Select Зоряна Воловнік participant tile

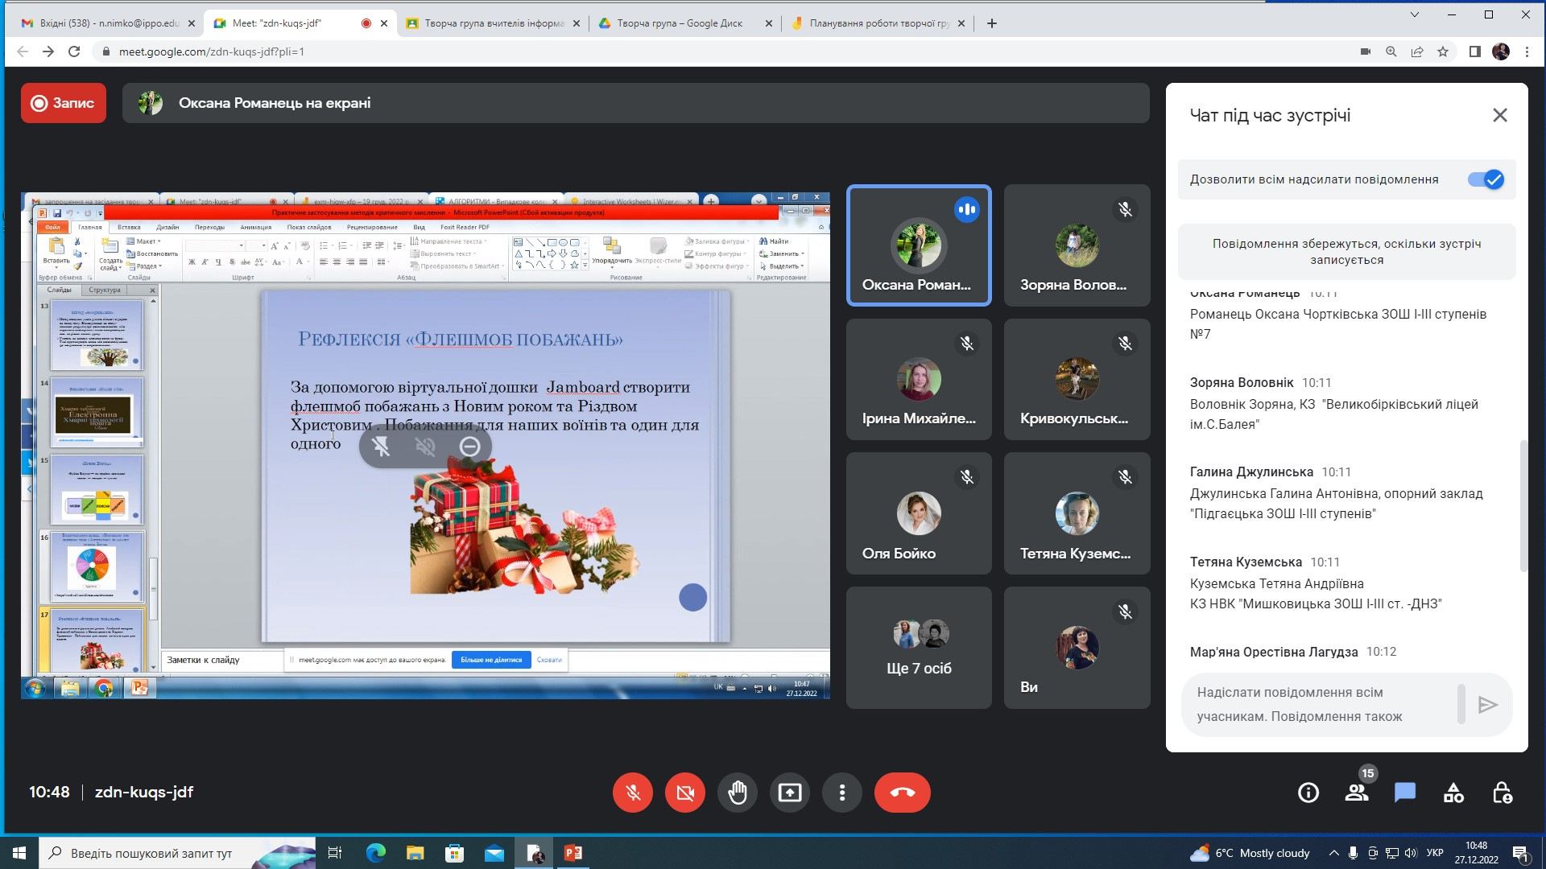click(1077, 245)
